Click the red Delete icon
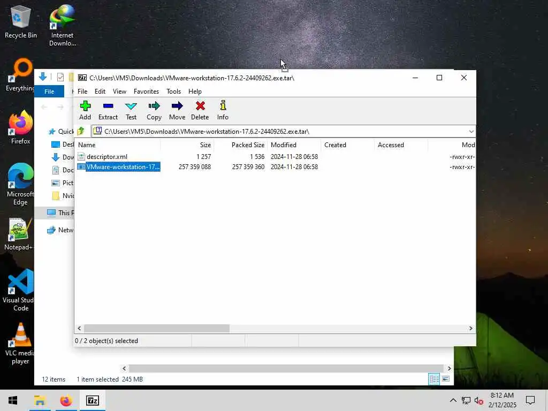This screenshot has height=411, width=548. 200,106
